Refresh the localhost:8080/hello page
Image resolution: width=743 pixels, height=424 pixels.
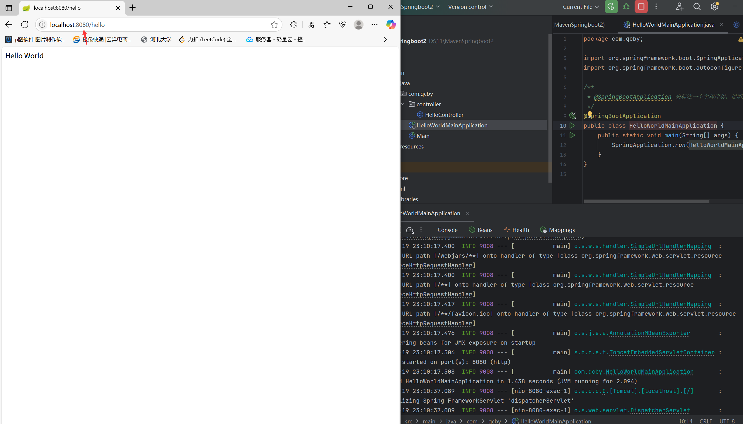tap(25, 25)
